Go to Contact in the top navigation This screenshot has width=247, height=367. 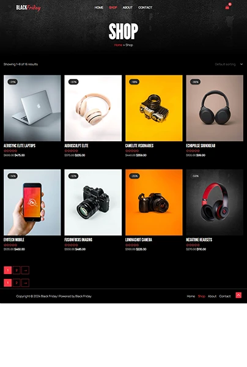(x=145, y=7)
